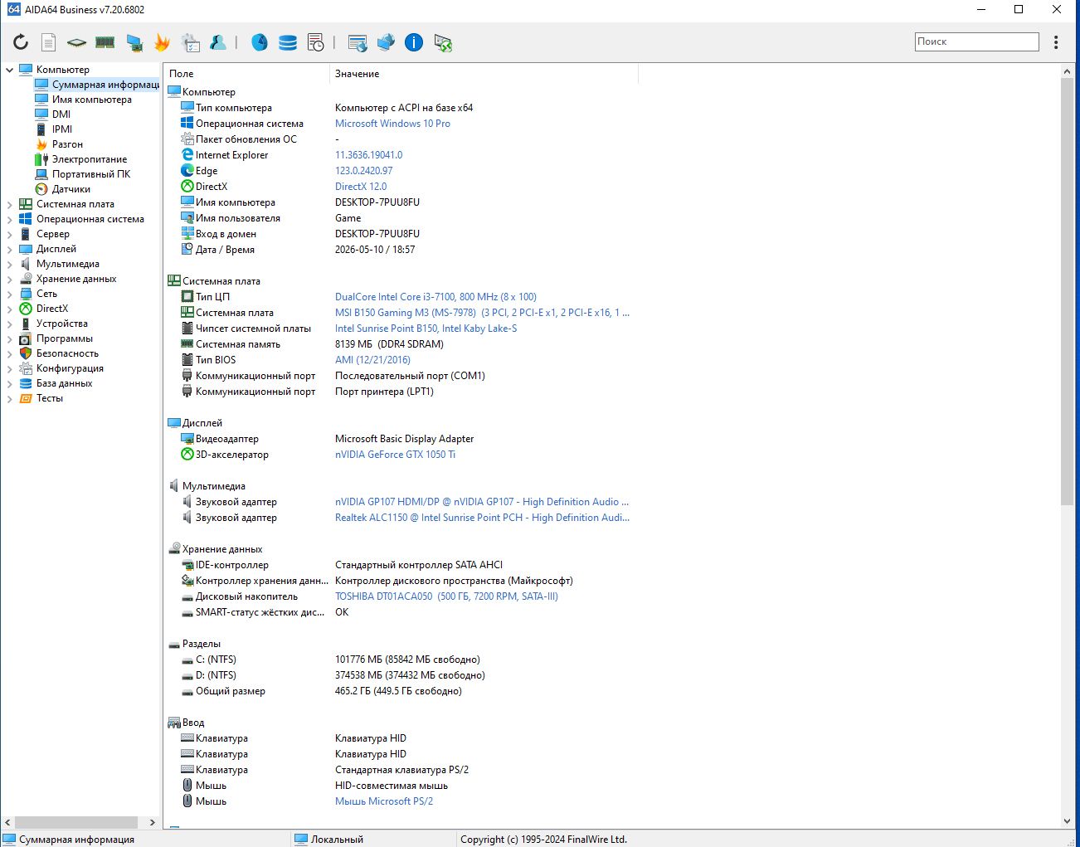
Task: Click the vertical scrollbar down arrow
Action: pos(1068,821)
